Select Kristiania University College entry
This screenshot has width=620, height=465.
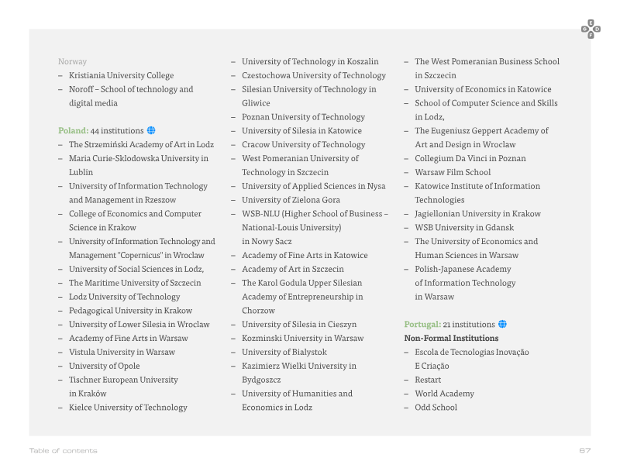(122, 75)
